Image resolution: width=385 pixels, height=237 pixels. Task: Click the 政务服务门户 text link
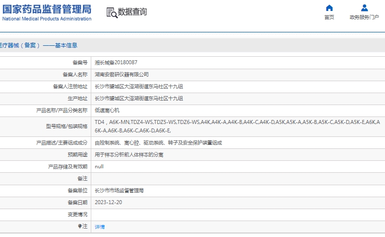pos(365,17)
